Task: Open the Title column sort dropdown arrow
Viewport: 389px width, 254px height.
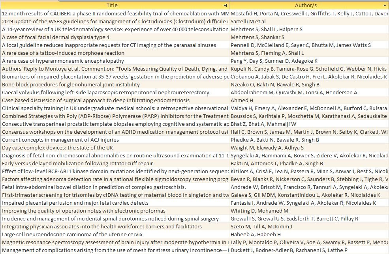Action: pos(226,6)
